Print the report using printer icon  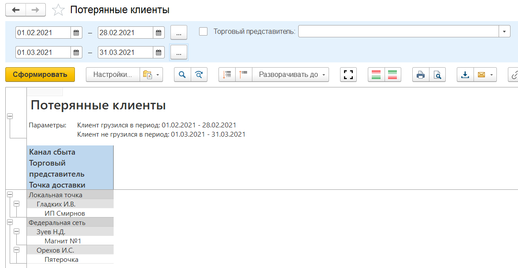coord(421,75)
